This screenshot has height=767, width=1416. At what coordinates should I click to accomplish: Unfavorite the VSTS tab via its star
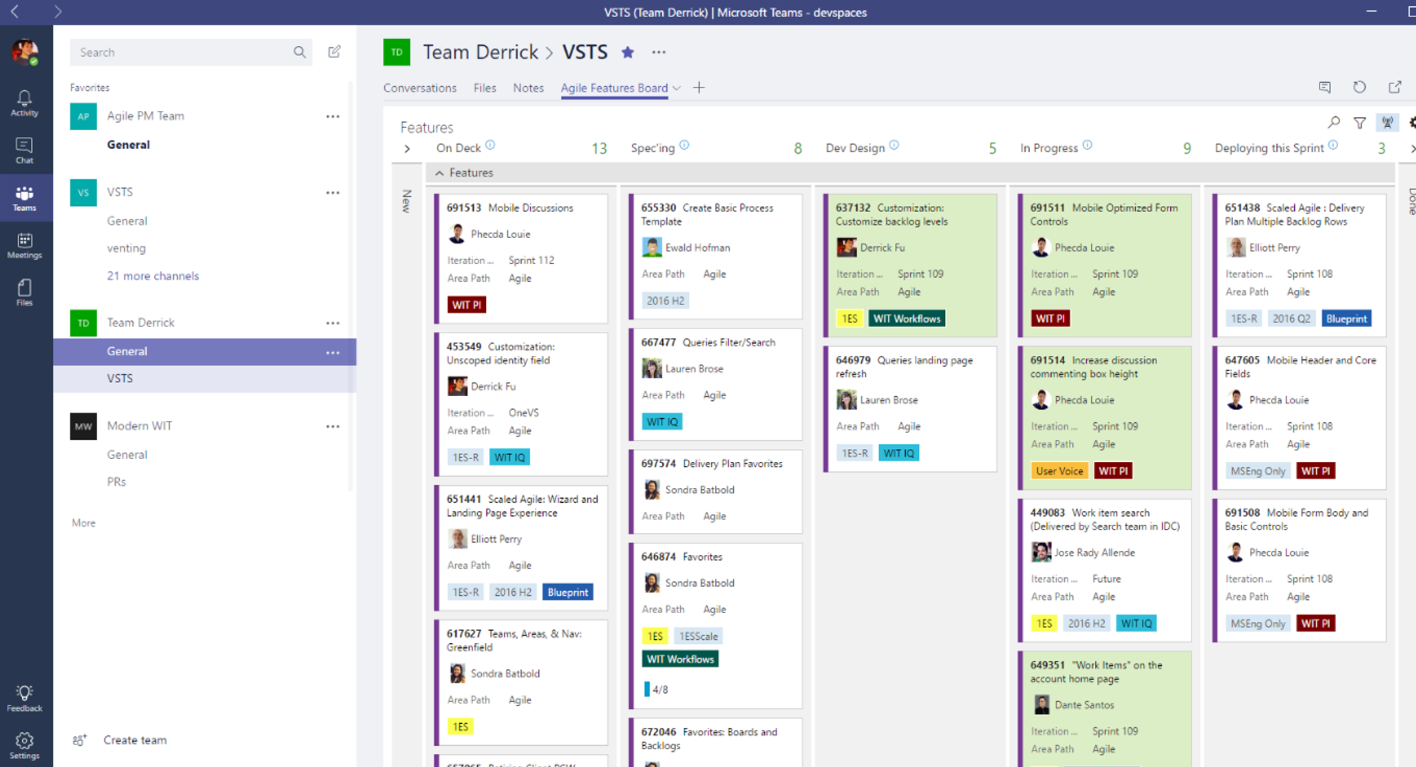627,52
